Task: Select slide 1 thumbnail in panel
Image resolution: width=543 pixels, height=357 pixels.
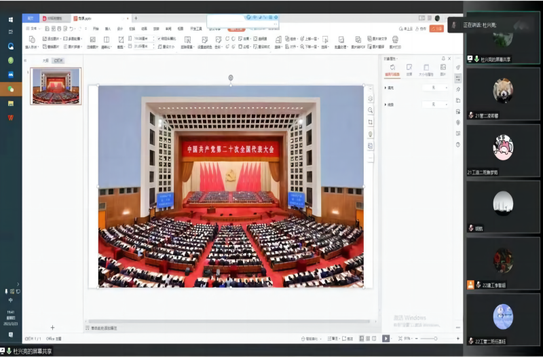Action: (x=56, y=86)
